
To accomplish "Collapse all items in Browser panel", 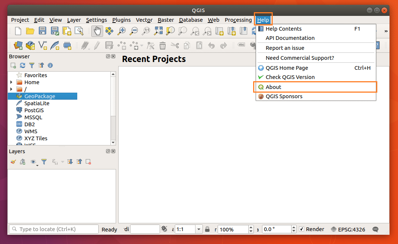I will [41, 65].
